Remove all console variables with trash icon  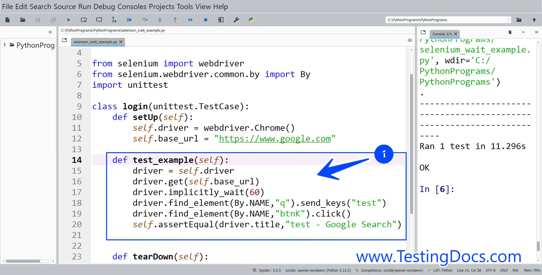[510, 32]
